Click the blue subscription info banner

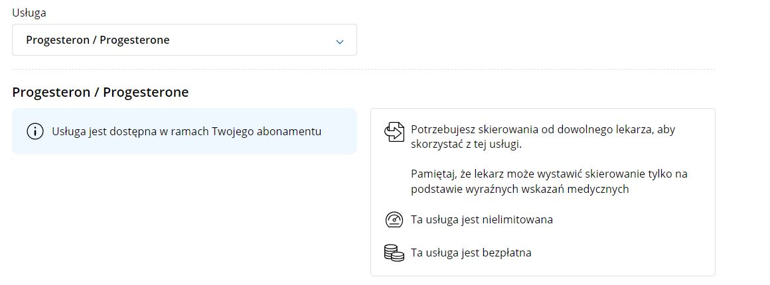click(x=184, y=131)
